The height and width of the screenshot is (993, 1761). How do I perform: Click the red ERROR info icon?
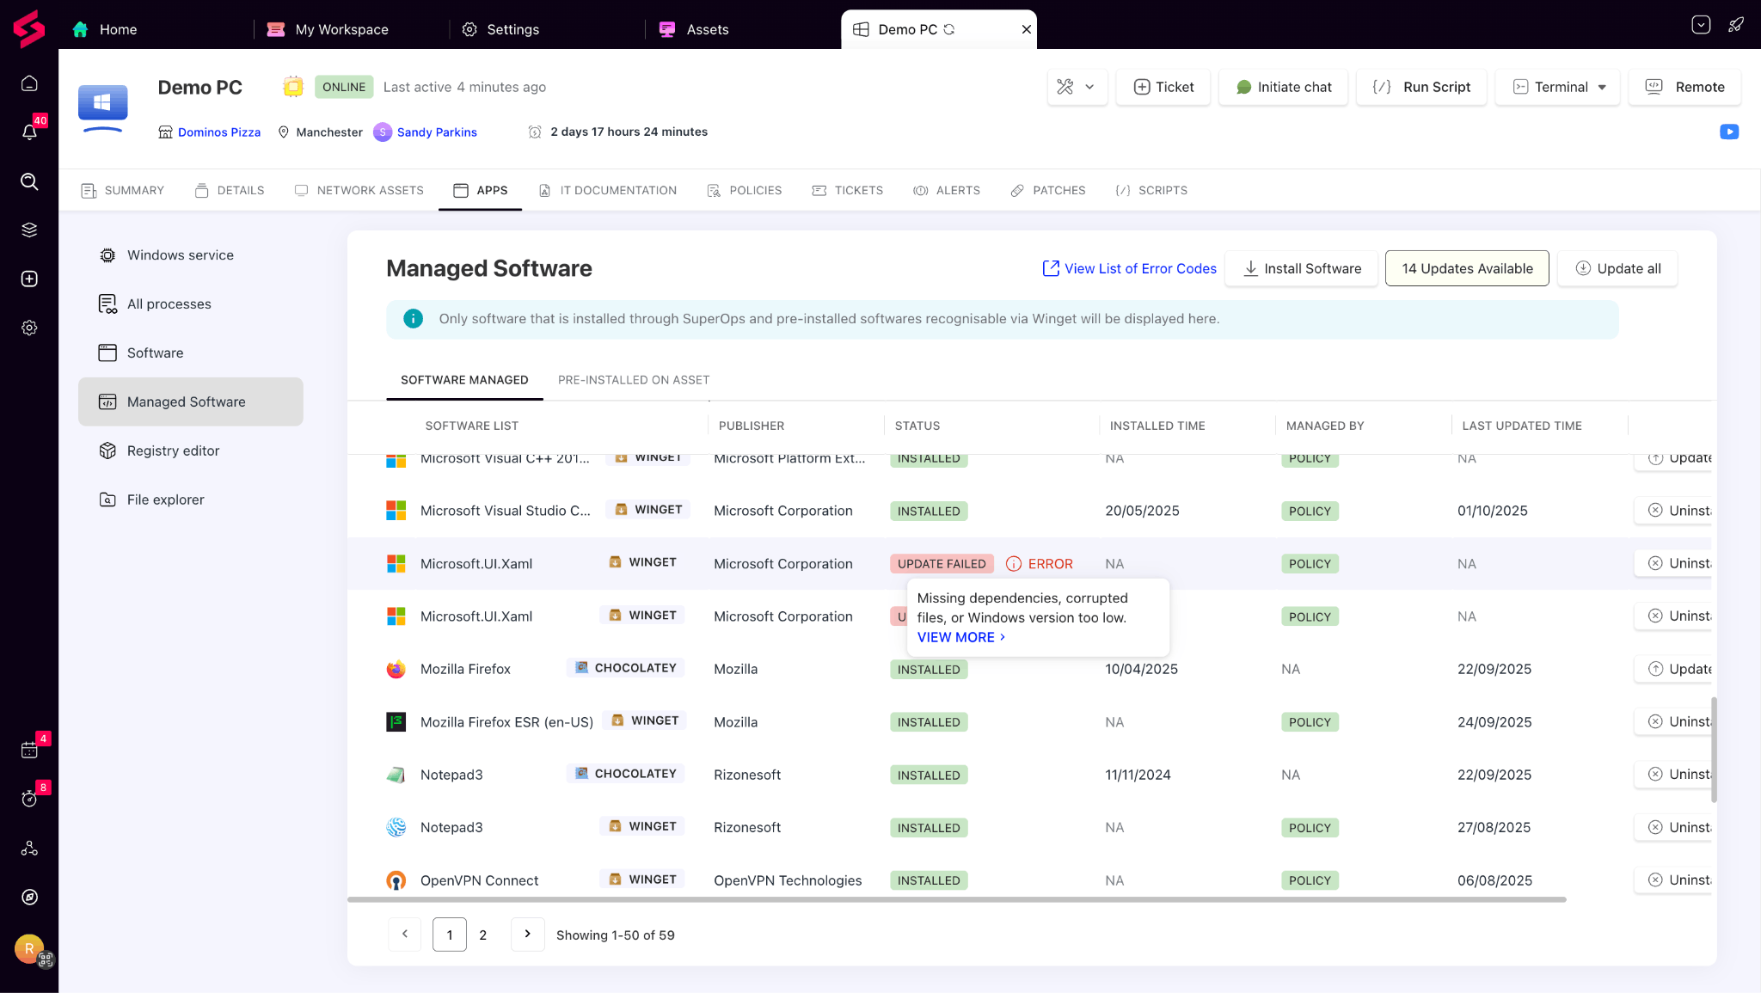pos(1014,564)
